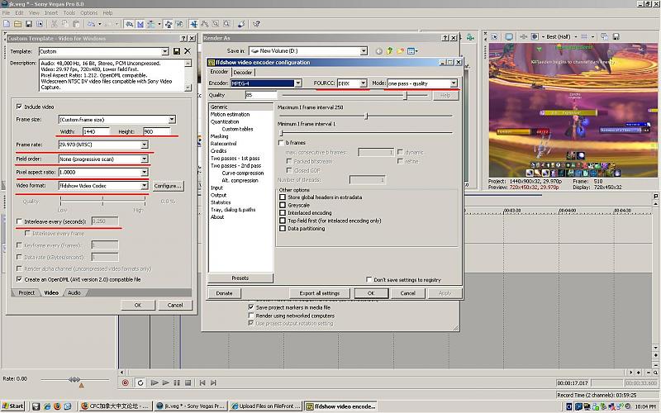
Task: Click the Stop button in transport bar
Action: (188, 382)
